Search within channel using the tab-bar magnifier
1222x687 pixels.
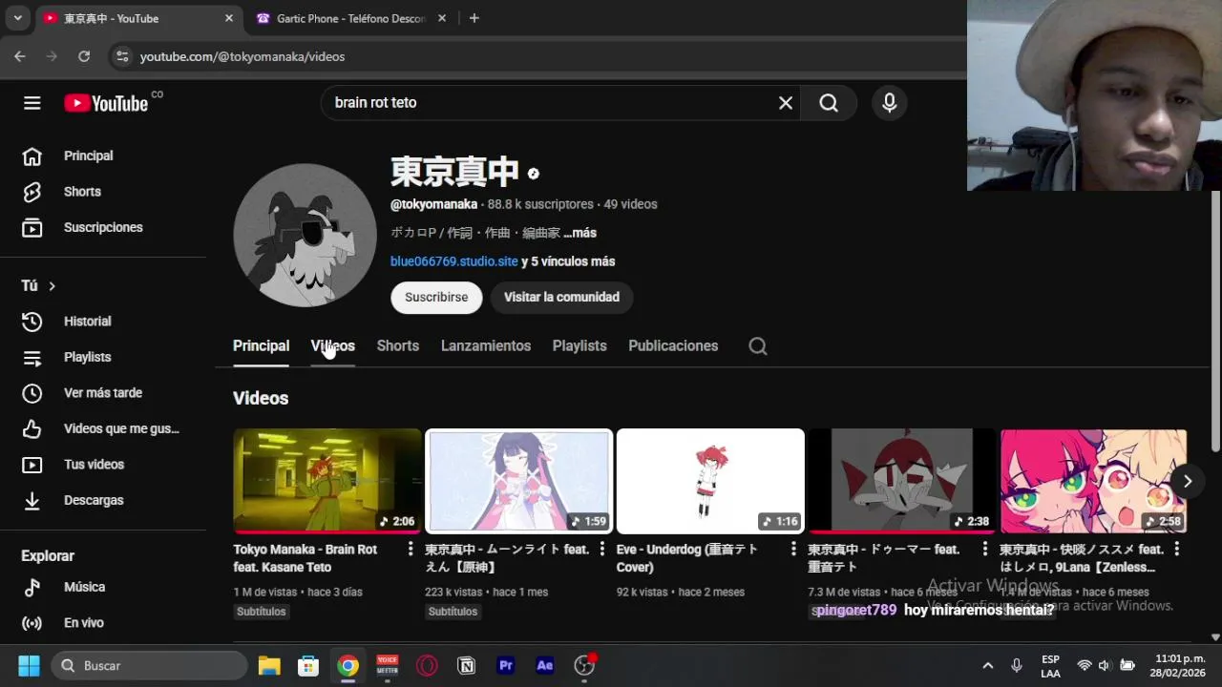tap(758, 346)
